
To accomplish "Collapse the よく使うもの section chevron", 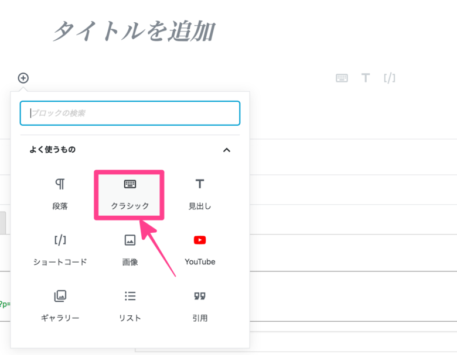I will point(227,150).
